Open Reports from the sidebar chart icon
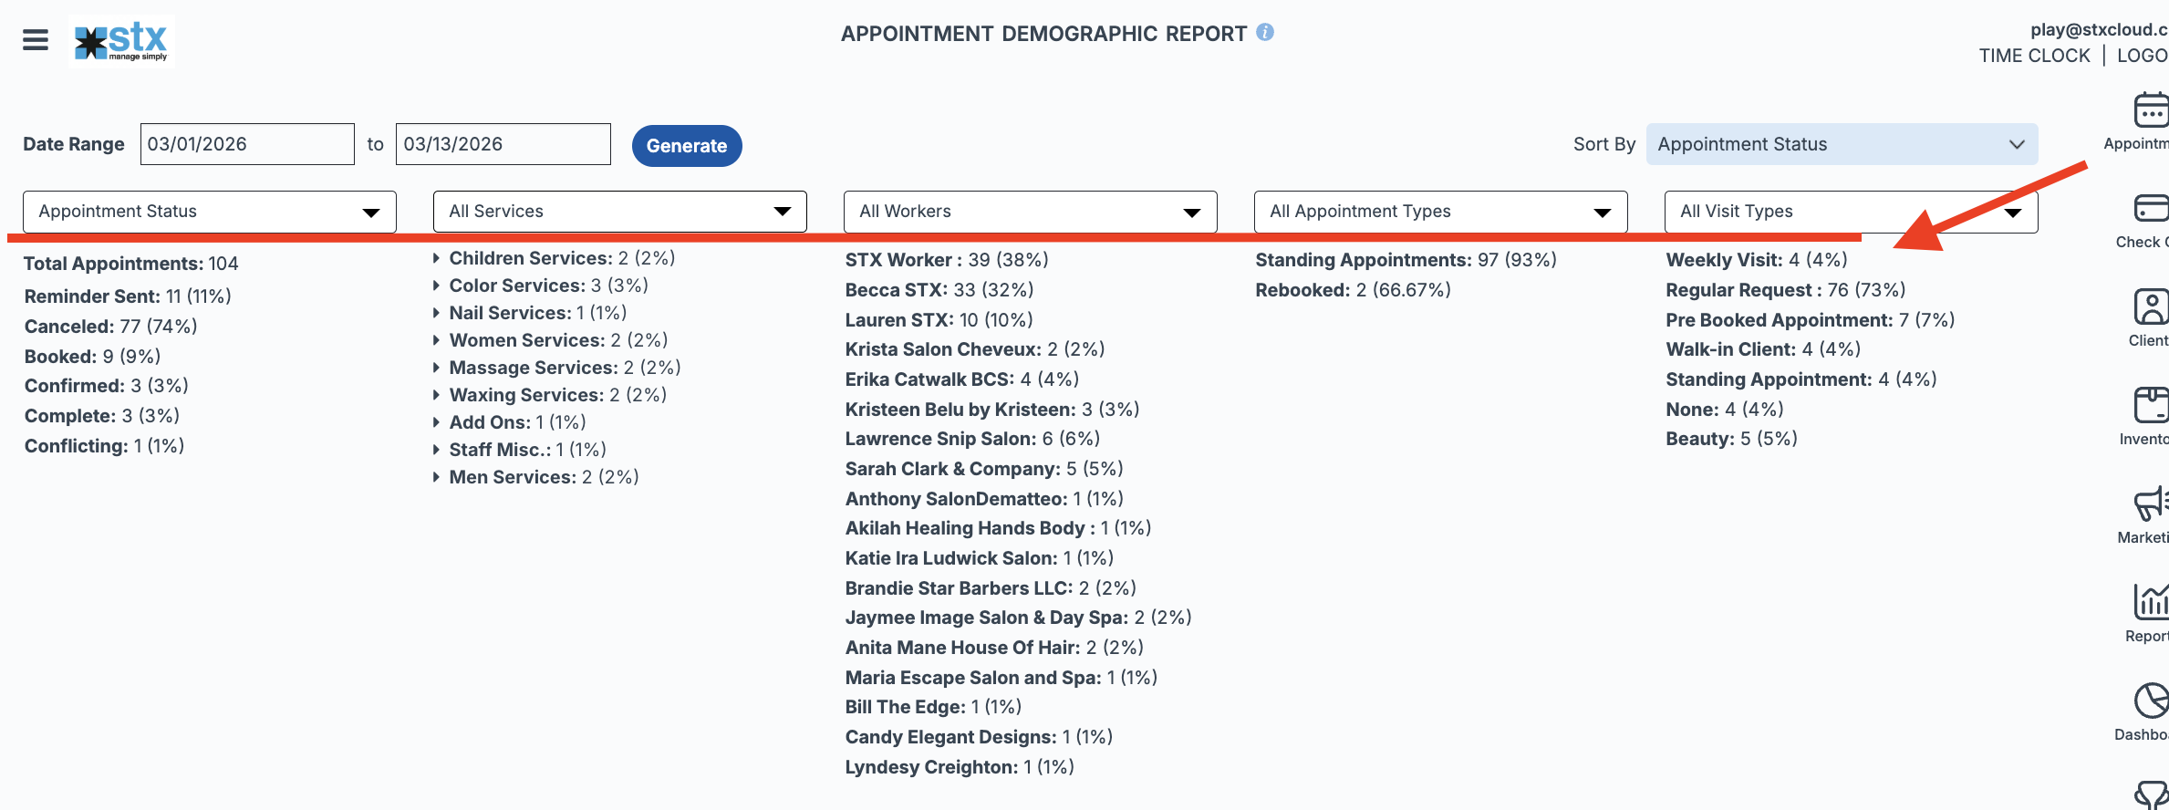Viewport: 2169px width, 810px height. 2150,602
